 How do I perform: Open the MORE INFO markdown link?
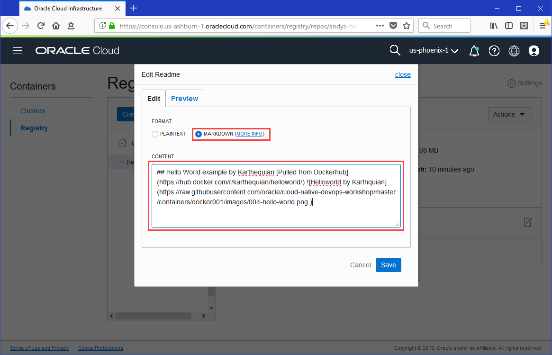point(249,134)
